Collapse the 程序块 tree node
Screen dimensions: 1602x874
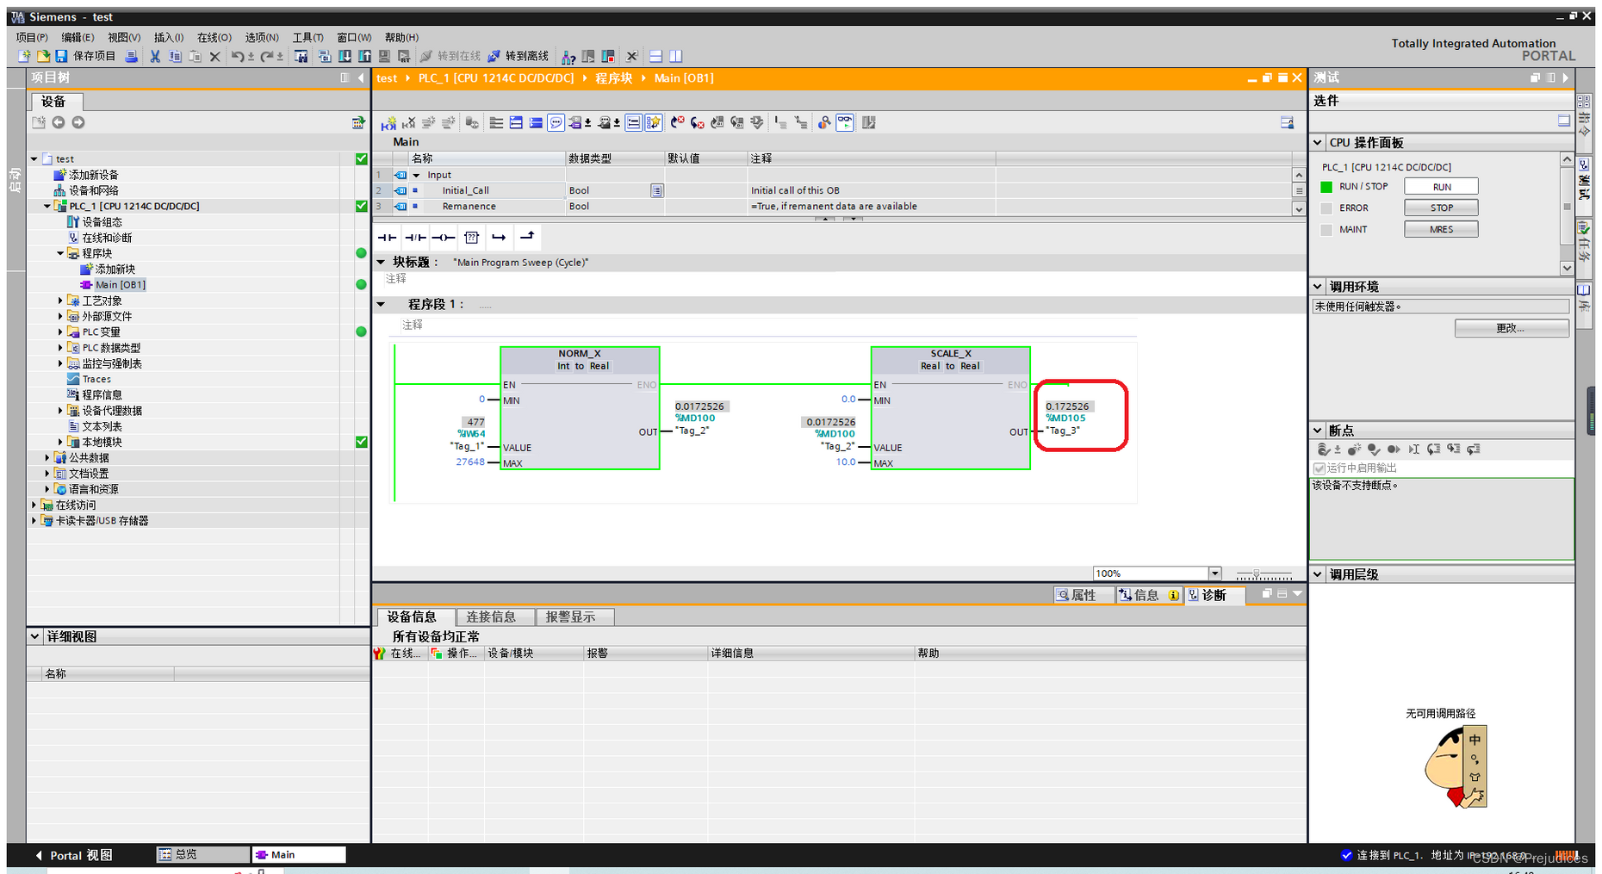(60, 253)
